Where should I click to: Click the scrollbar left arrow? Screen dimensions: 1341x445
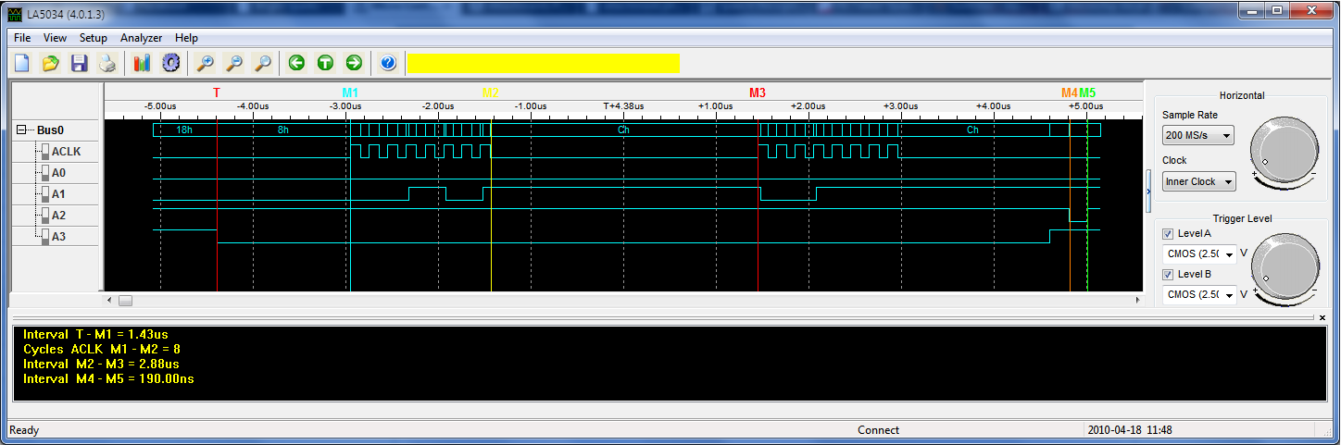tap(109, 300)
